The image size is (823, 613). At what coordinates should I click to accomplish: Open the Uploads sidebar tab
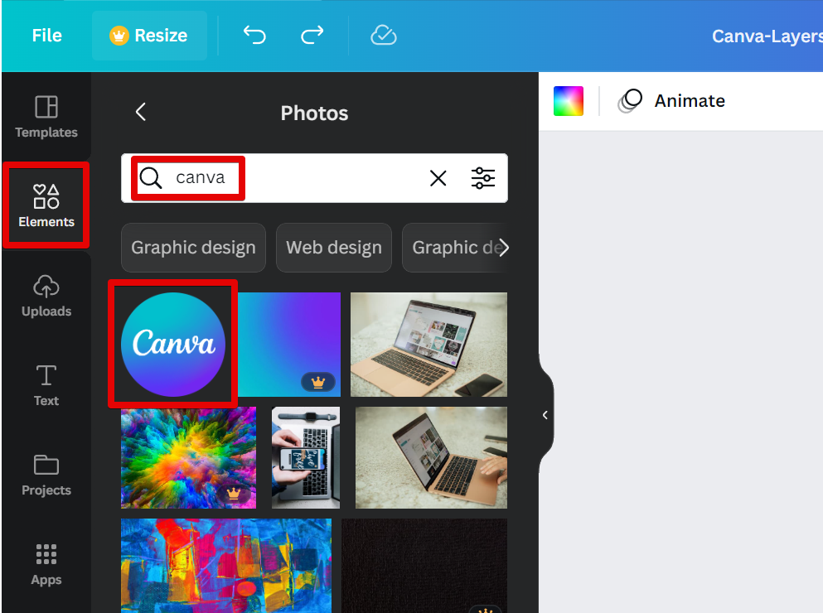[46, 296]
